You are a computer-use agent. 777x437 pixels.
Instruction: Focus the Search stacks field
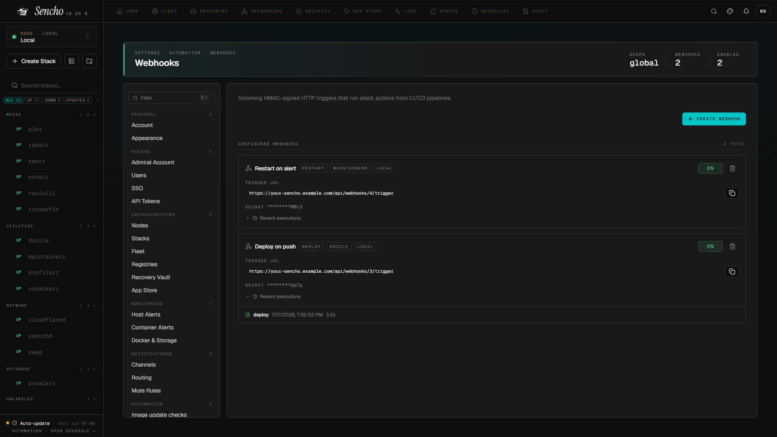click(x=51, y=85)
